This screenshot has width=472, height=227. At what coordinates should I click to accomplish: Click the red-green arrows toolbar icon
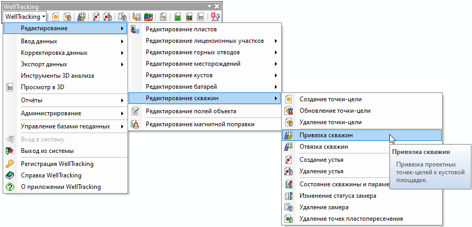click(163, 17)
